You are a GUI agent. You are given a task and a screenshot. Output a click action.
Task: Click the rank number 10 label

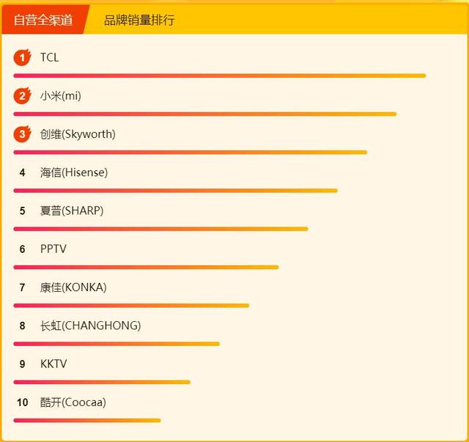pos(23,402)
